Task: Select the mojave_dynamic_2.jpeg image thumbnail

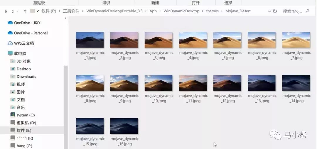Action: 124,40
